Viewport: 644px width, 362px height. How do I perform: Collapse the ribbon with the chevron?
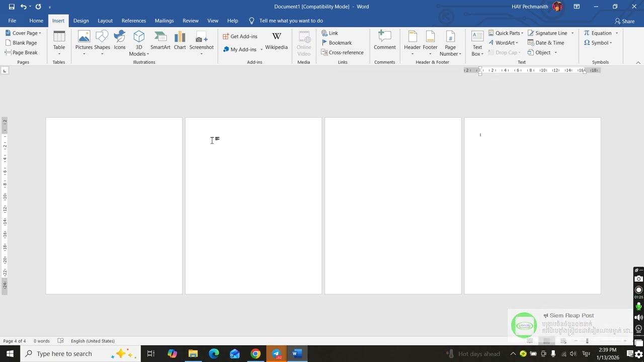[638, 62]
